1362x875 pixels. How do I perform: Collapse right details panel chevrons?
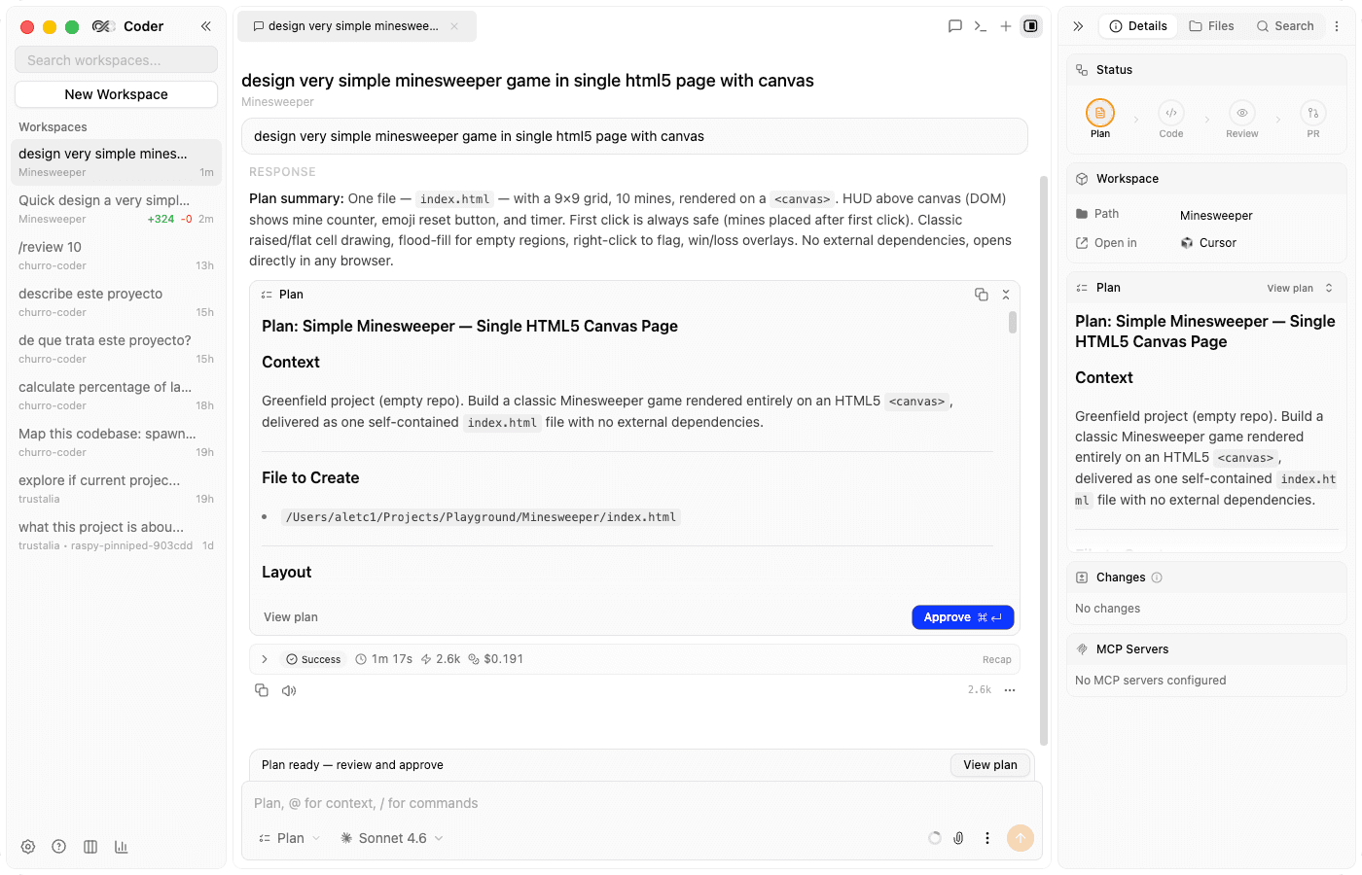(1078, 26)
